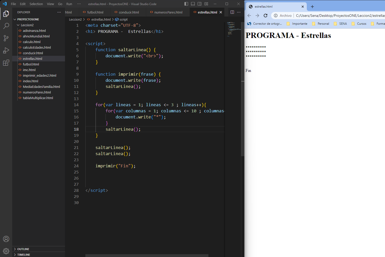Click the Chrome address bar URL
This screenshot has width=385, height=257.
[x=340, y=16]
